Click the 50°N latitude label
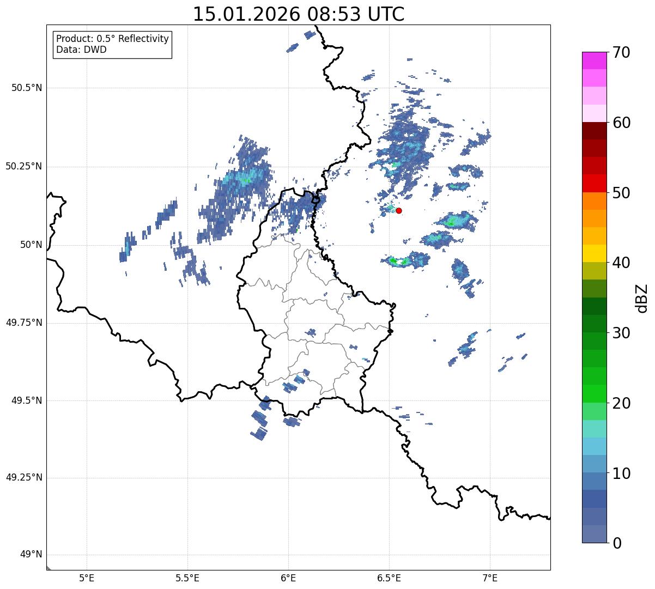The height and width of the screenshot is (589, 655). [x=32, y=245]
